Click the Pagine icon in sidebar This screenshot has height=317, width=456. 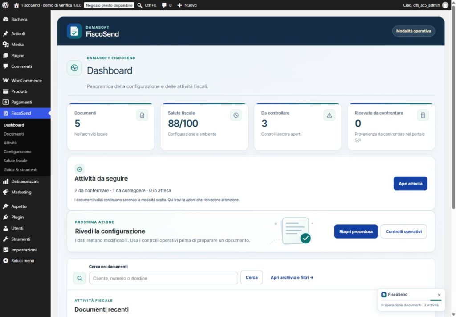(x=5, y=55)
